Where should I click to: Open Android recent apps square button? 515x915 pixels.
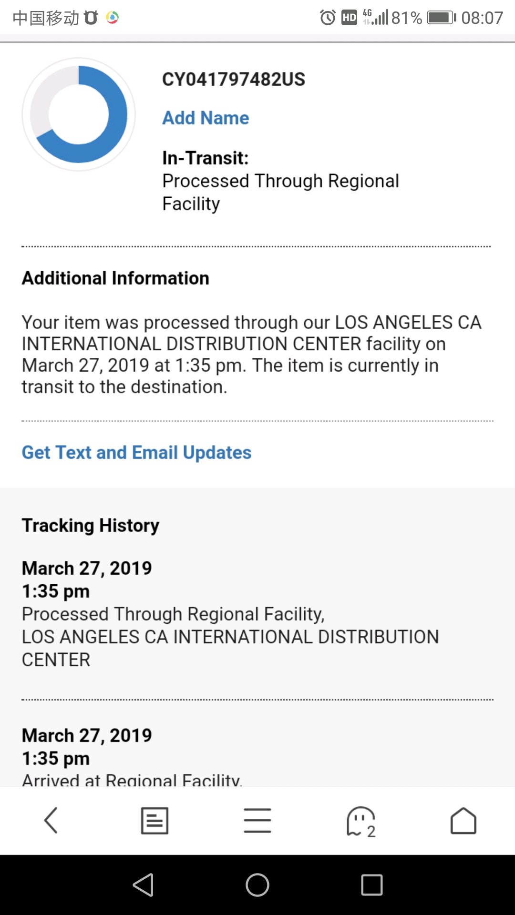pos(372,885)
